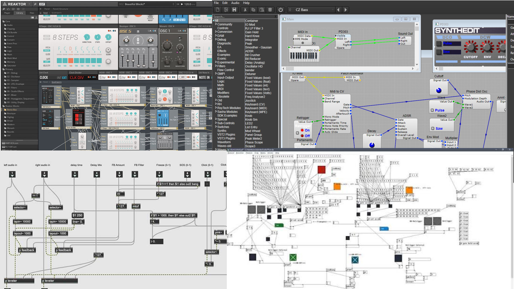
Task: Click the Cut scissors icon in SynthEdit toolbar
Action: (245, 10)
